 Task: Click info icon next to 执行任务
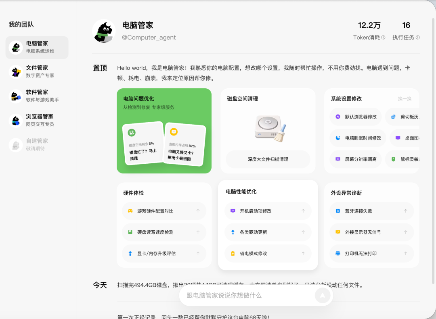coord(418,38)
